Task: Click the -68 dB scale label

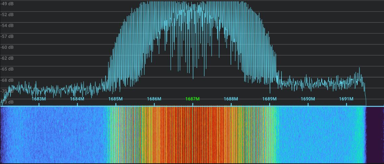Action: coord(7,80)
